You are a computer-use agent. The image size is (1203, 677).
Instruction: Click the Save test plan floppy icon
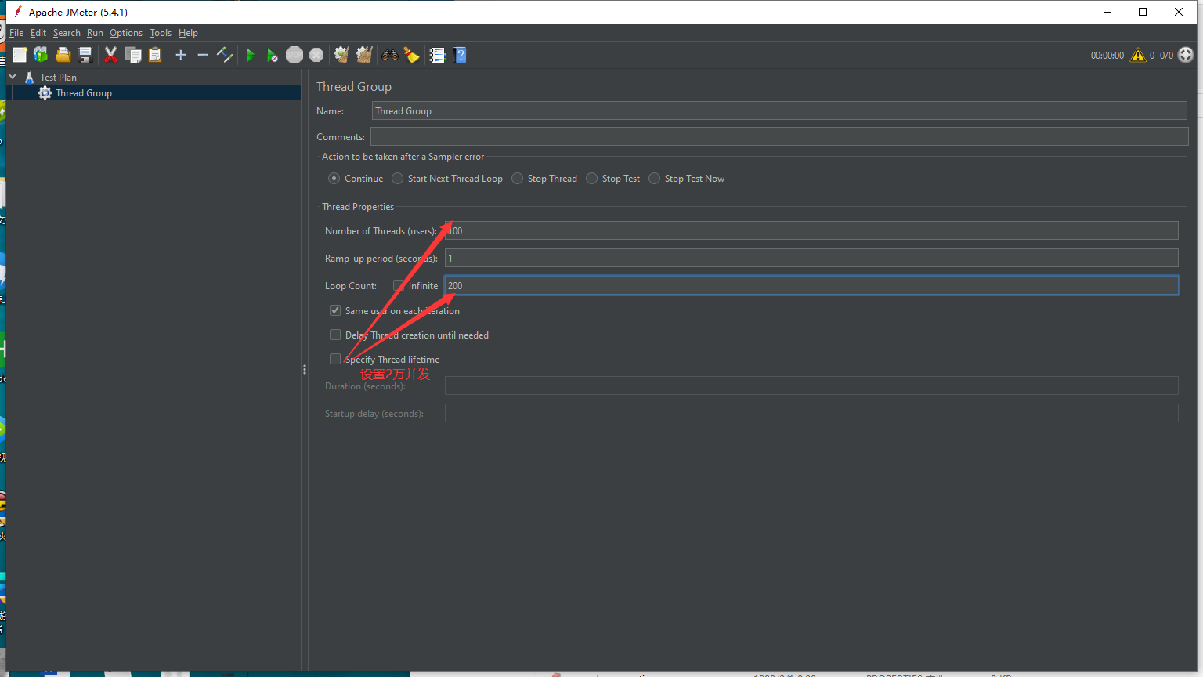click(85, 55)
